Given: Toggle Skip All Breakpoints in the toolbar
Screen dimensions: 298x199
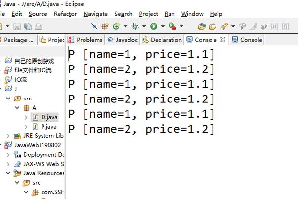Looking at the screenshot, I should [94, 26].
